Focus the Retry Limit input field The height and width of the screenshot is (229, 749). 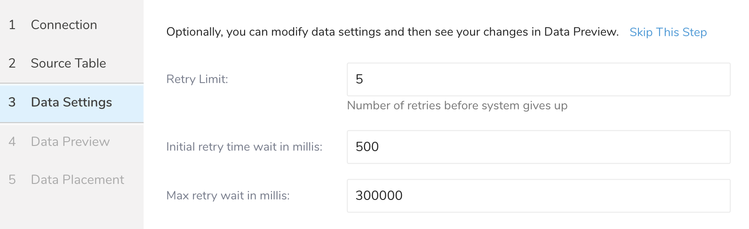pos(538,79)
